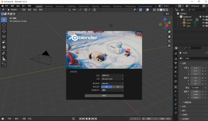
Task: Open the Physics properties tab
Action: [176, 100]
